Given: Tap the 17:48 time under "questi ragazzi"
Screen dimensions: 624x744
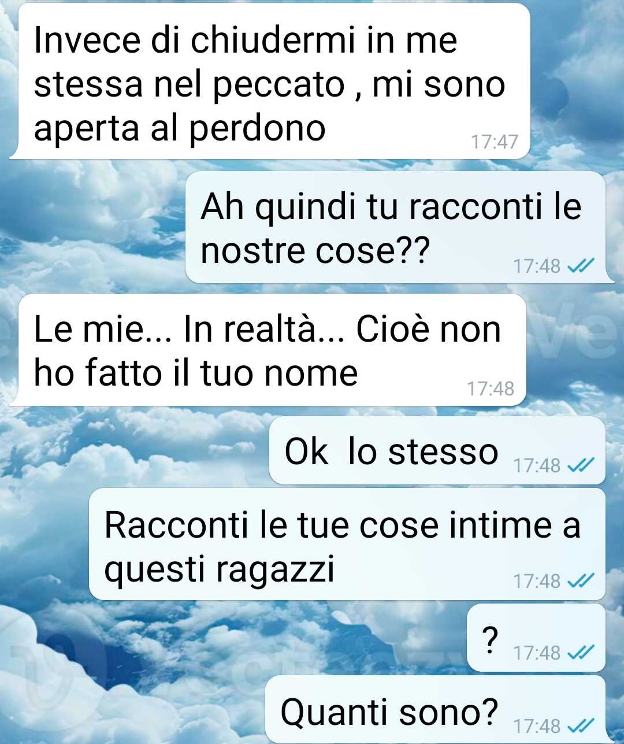Looking at the screenshot, I should click(537, 580).
